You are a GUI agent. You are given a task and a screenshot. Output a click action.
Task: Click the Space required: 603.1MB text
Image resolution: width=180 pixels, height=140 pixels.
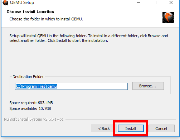coord(31,103)
